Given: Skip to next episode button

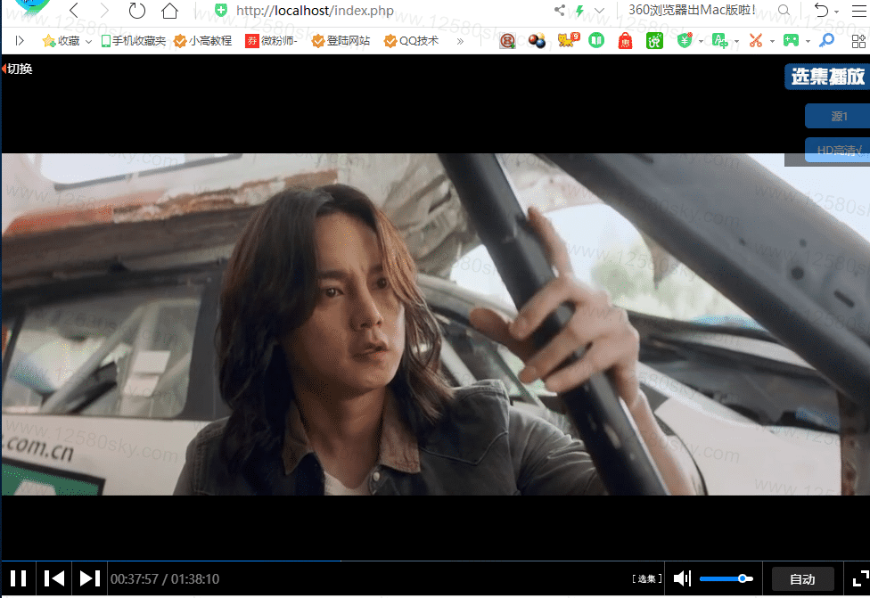Looking at the screenshot, I should [x=89, y=578].
